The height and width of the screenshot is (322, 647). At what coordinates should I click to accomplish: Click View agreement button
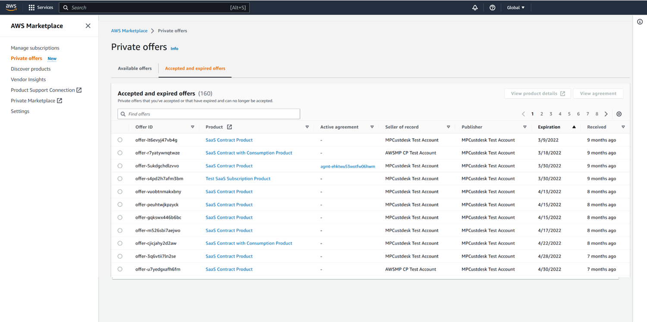(x=598, y=94)
